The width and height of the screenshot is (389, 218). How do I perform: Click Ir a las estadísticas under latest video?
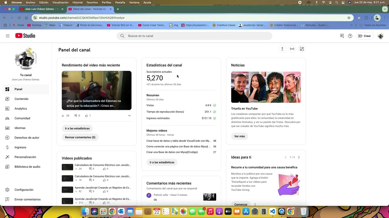pos(77,128)
